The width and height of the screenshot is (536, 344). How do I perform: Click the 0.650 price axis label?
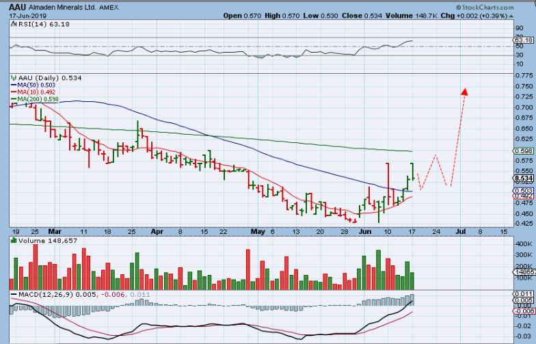click(x=524, y=129)
